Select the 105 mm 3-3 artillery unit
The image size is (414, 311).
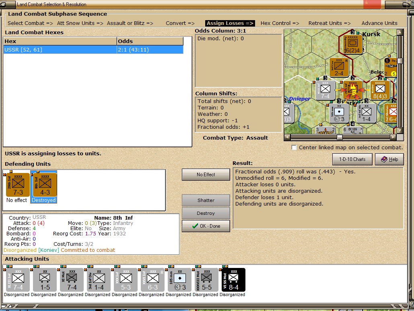tap(179, 280)
